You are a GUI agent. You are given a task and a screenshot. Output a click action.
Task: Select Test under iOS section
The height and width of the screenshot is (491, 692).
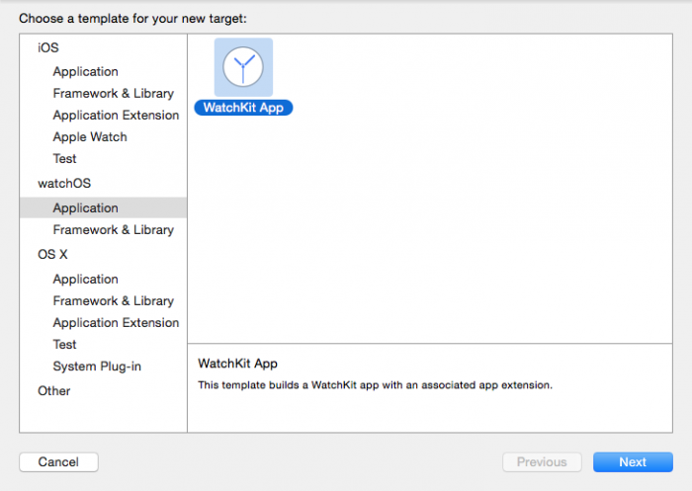coord(64,159)
